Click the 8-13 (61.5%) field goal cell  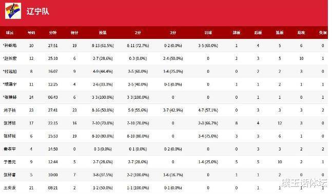[x=103, y=46]
